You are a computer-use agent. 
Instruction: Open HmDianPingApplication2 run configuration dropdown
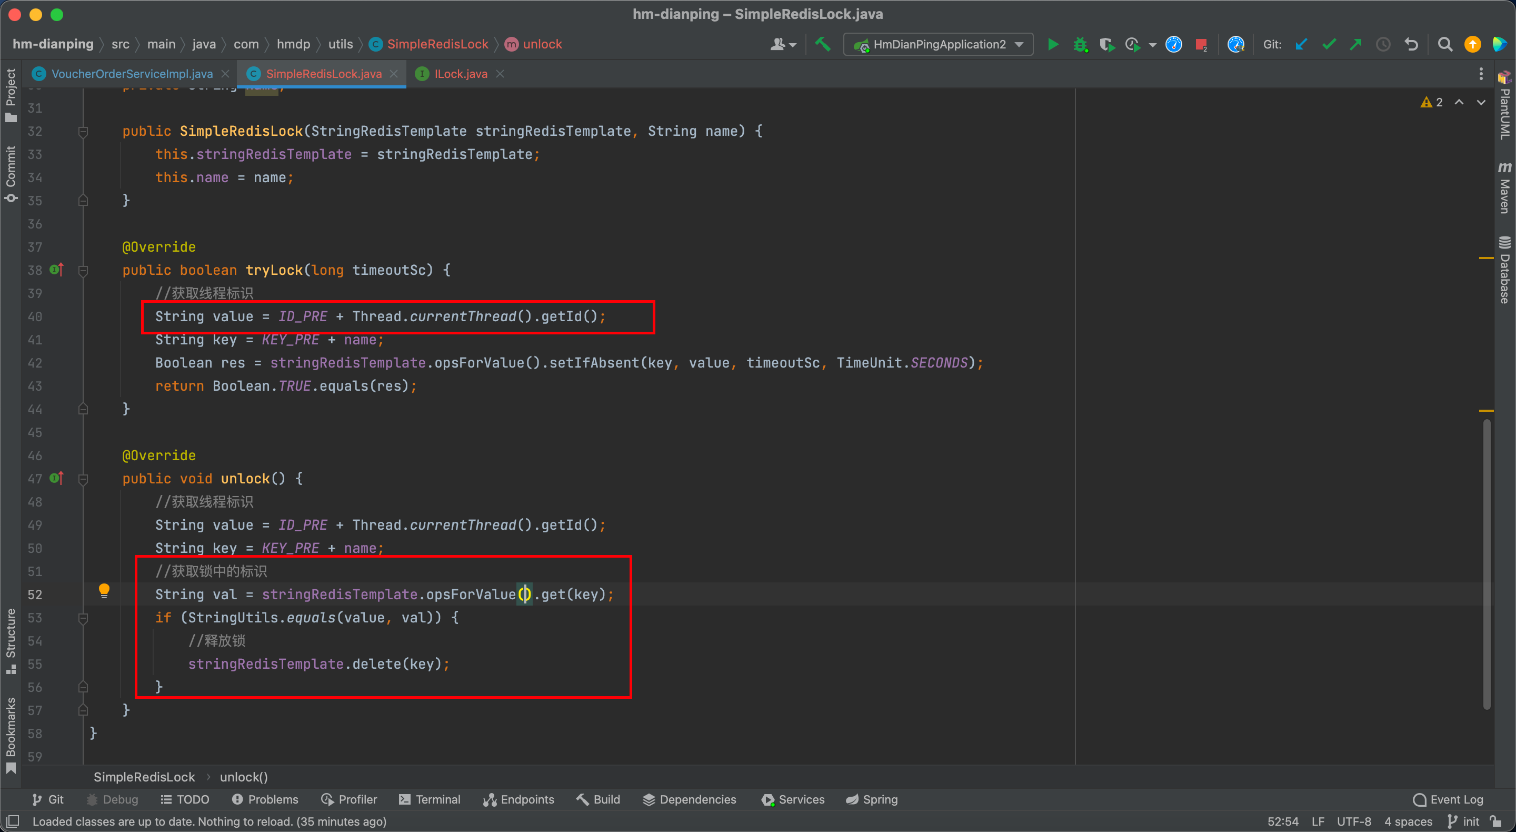(938, 44)
